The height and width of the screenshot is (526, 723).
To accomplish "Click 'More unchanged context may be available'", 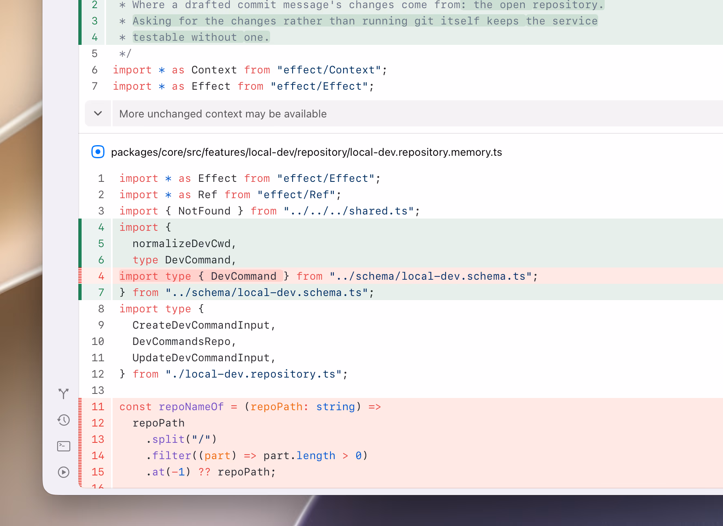I will pyautogui.click(x=223, y=114).
